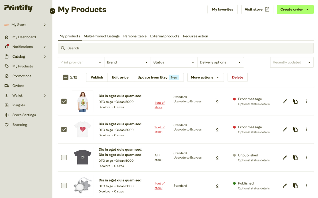Viewport: 318px width, 198px height.
Task: Open more options for heart shirt product
Action: [306, 129]
